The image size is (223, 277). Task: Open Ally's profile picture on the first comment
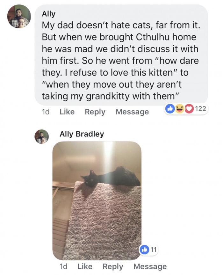19,16
